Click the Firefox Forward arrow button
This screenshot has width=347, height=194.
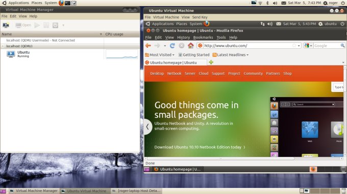point(157,46)
